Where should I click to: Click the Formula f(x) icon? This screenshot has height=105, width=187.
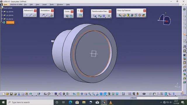[45, 94]
